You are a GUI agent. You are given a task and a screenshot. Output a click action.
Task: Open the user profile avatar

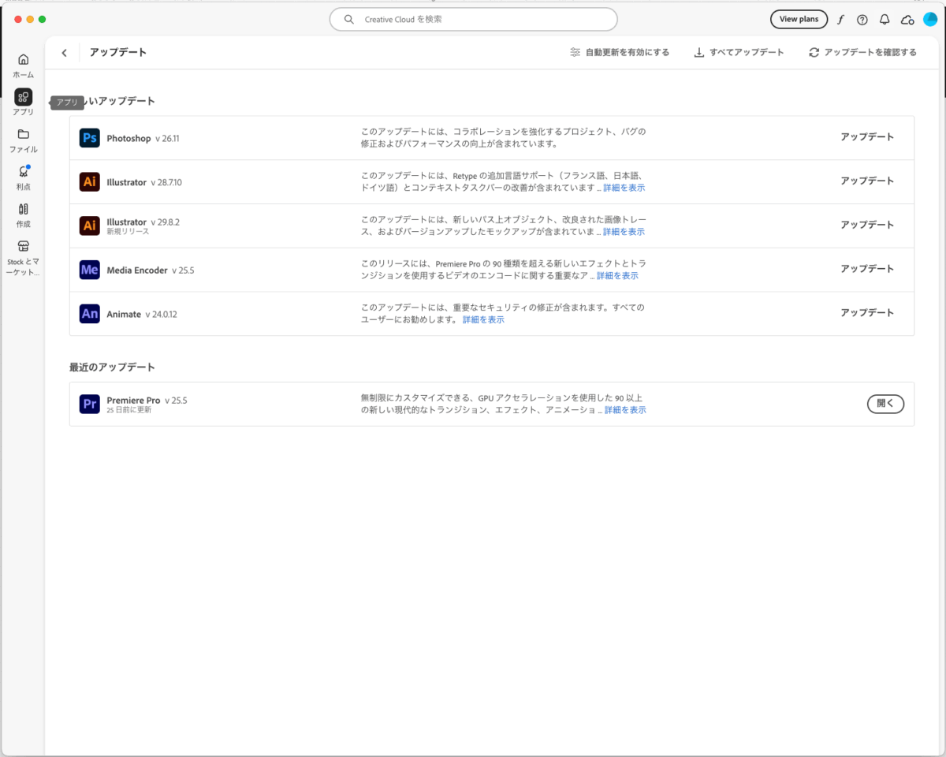click(x=929, y=20)
